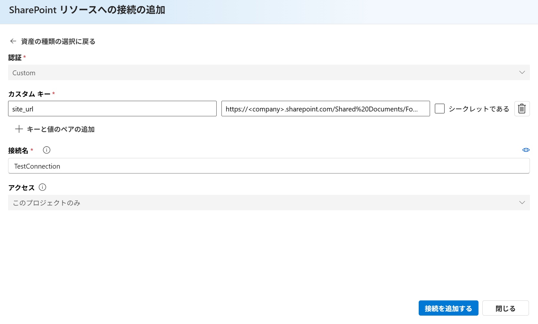Image resolution: width=538 pixels, height=324 pixels.
Task: Click the plus icon to add key-value pair
Action: pyautogui.click(x=19, y=129)
